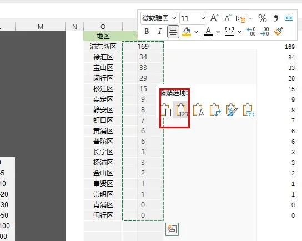Image resolution: width=302 pixels, height=241 pixels.
Task: Click the 普陀区 cell
Action: click(103, 142)
